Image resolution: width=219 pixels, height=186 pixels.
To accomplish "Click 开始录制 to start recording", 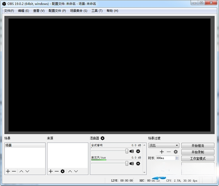I will pos(198,152).
